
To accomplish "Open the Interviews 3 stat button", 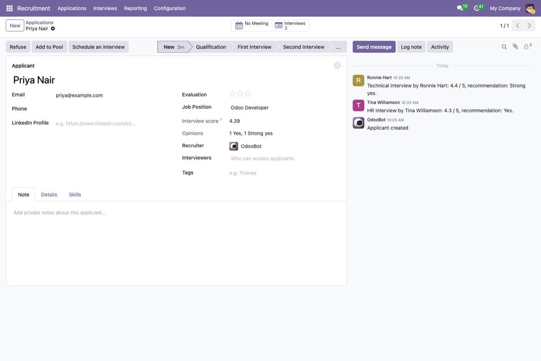I will click(x=291, y=25).
